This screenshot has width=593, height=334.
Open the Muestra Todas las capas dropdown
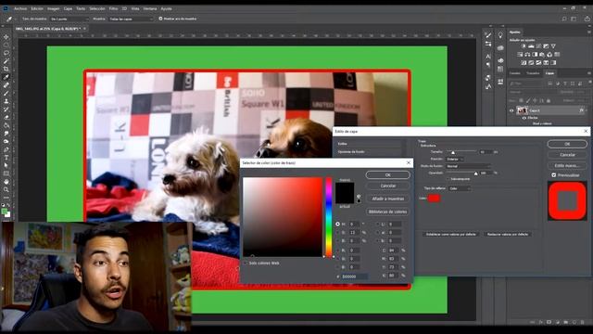click(x=131, y=19)
